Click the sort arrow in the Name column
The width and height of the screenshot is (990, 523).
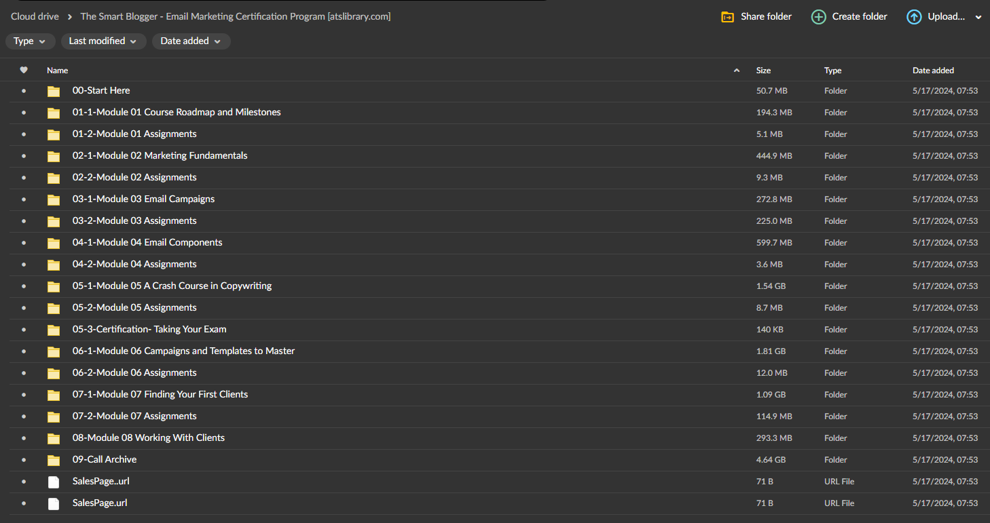737,71
